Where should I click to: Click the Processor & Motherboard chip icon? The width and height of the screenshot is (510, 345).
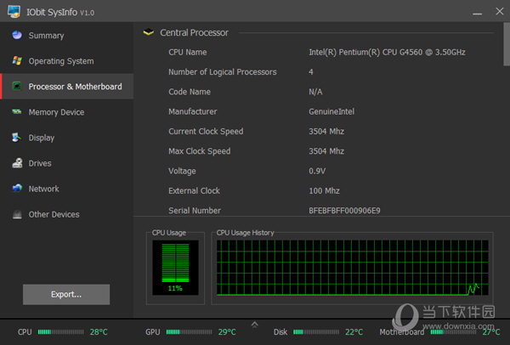[17, 86]
